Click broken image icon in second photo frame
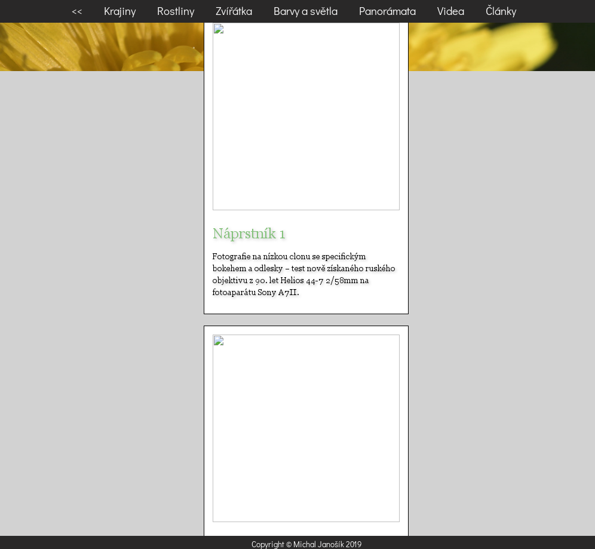 point(219,342)
